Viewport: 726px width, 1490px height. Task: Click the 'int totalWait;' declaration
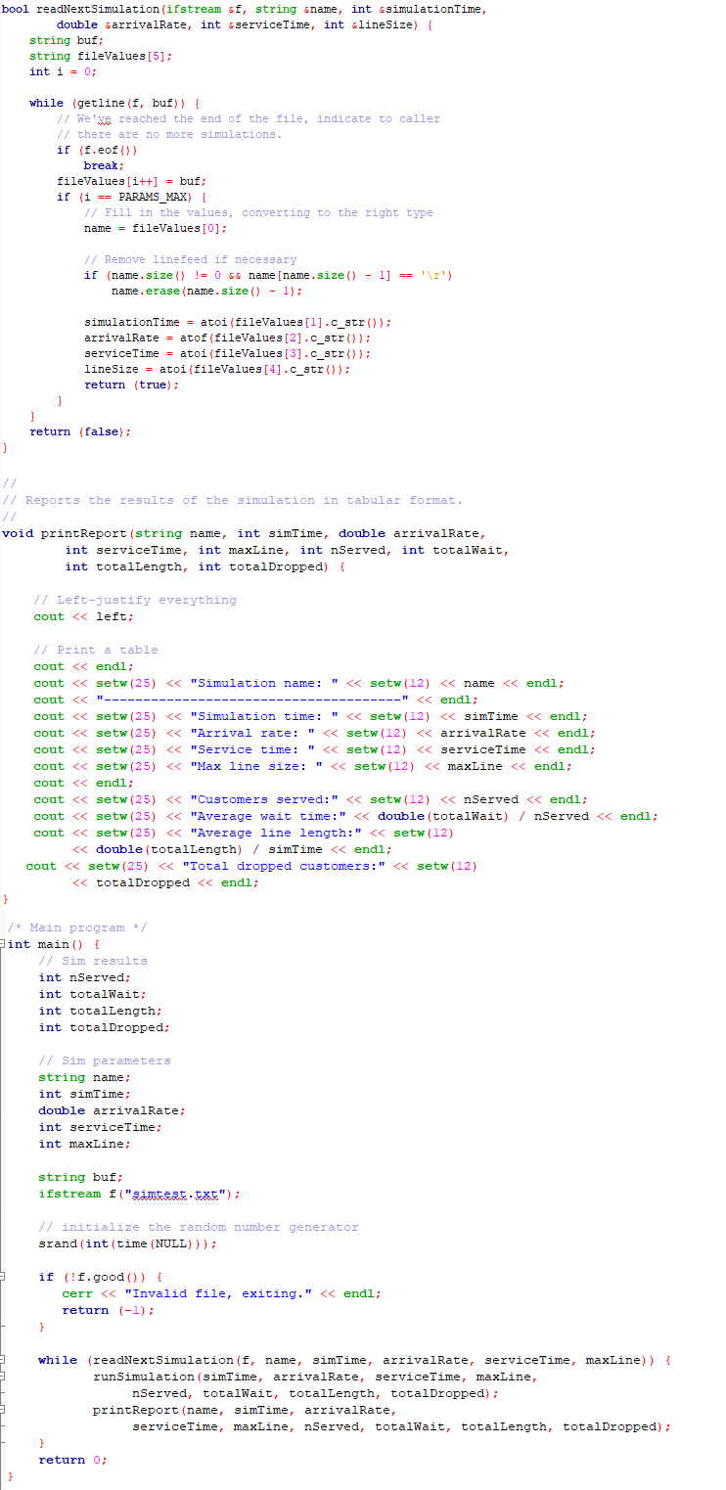coord(92,994)
